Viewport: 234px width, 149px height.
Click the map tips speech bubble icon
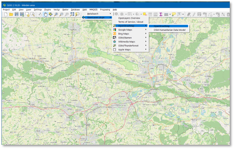[173, 14]
